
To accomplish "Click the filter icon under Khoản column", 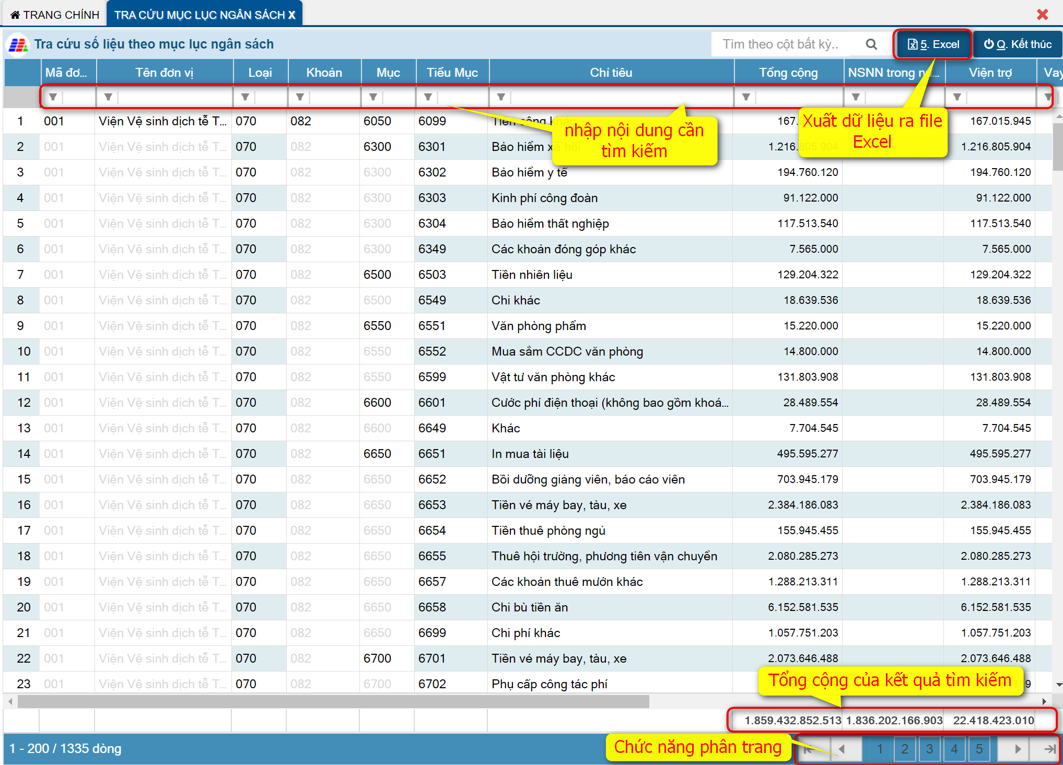I will 300,97.
